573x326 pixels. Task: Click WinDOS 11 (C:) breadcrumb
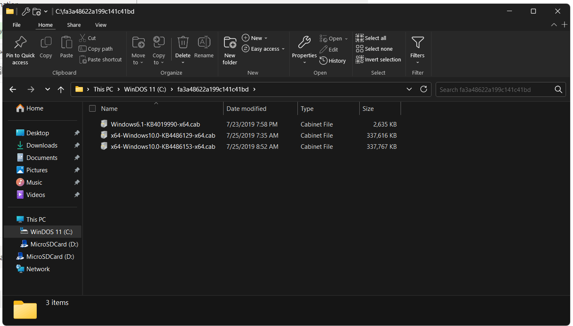pos(145,89)
